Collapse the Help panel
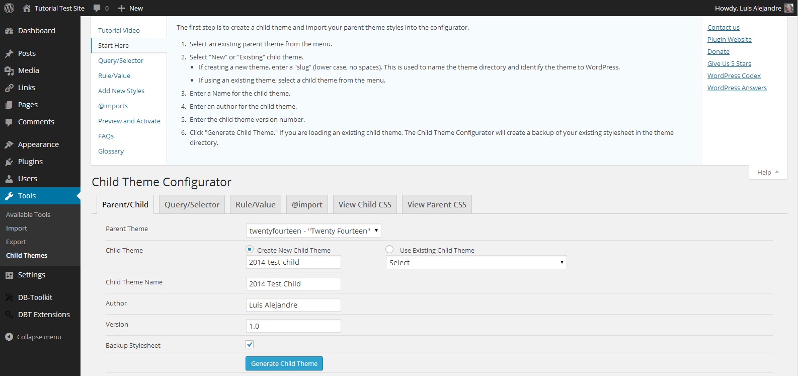Screen dimensions: 798x376 (x=768, y=172)
